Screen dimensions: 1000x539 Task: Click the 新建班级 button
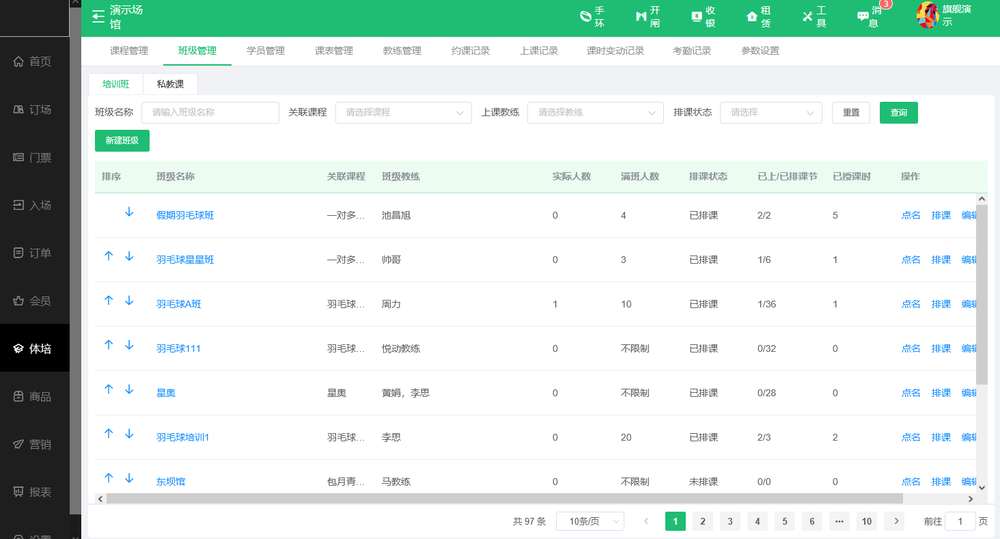122,141
